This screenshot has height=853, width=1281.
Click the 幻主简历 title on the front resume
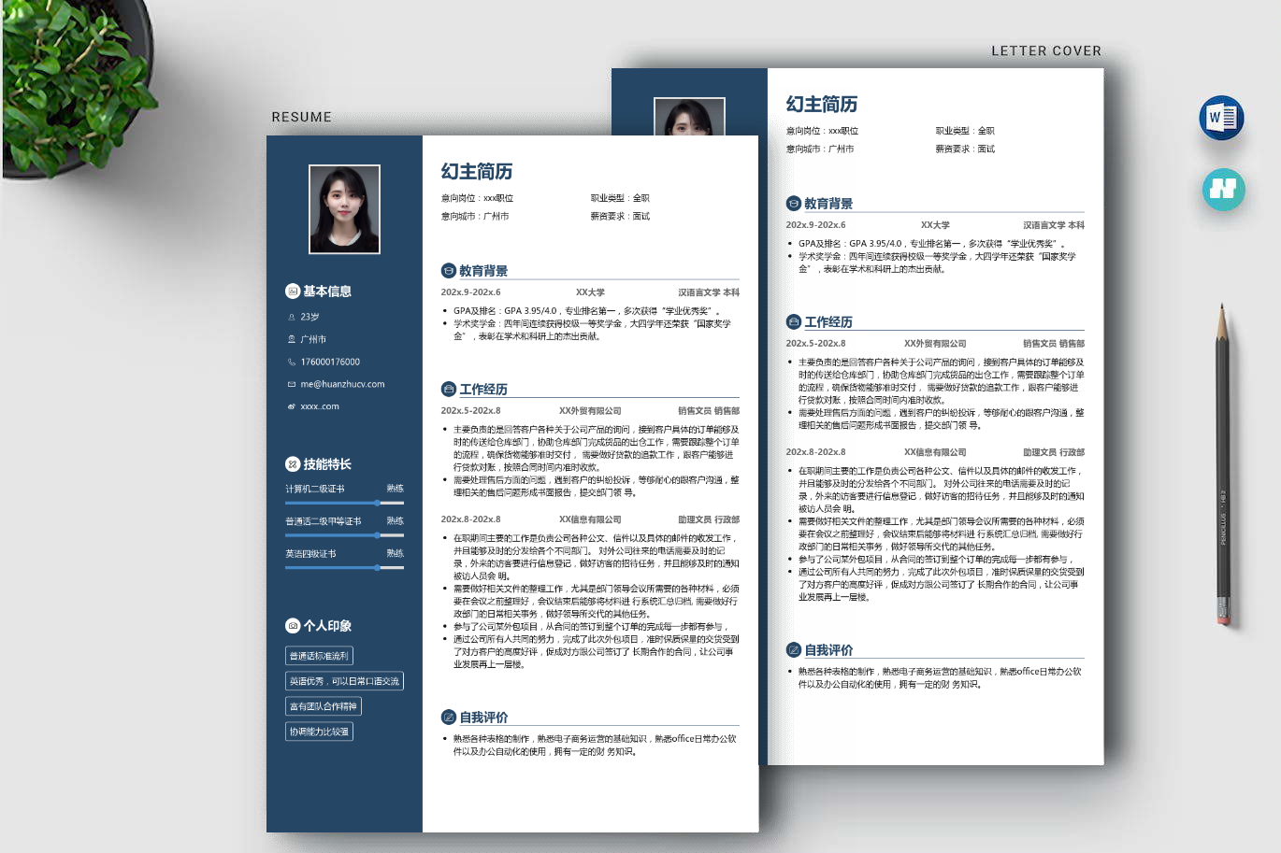click(477, 172)
